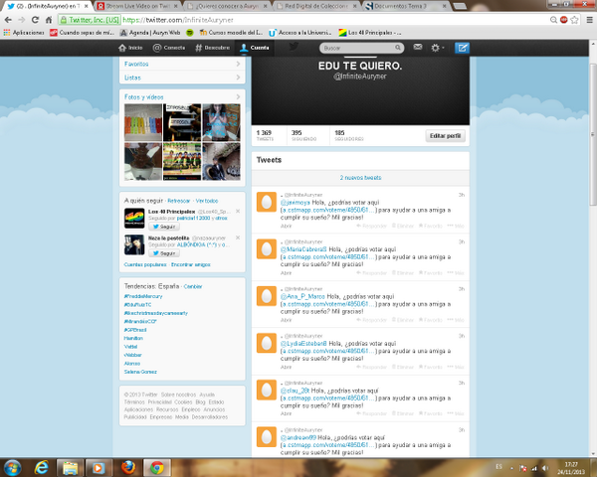
Task: Go to browser home page icon
Action: pyautogui.click(x=49, y=20)
